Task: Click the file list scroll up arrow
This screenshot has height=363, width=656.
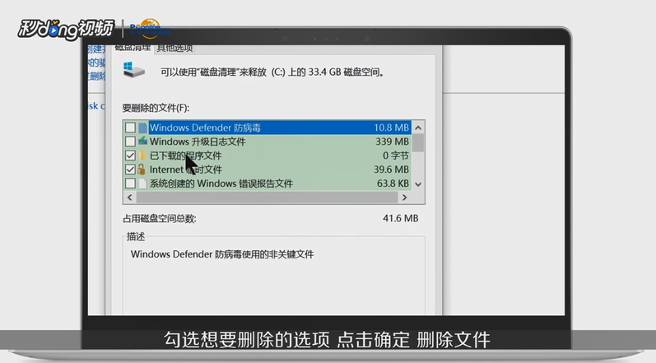Action: [x=418, y=128]
